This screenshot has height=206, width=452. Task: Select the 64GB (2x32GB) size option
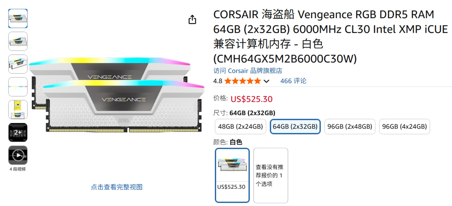tap(295, 126)
